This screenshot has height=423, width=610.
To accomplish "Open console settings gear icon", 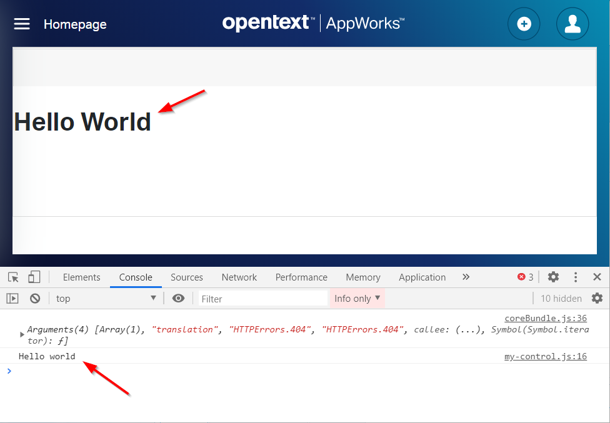I will 597,298.
